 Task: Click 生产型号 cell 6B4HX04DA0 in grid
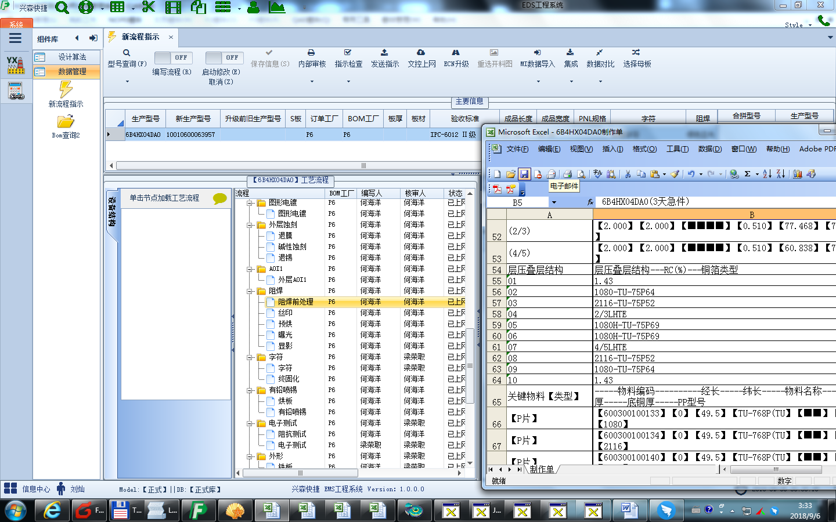tap(143, 135)
